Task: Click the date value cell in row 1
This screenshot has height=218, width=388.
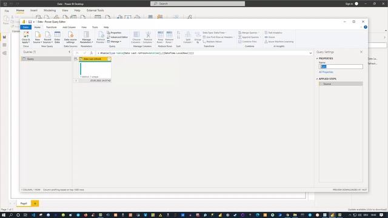Action: coord(95,81)
